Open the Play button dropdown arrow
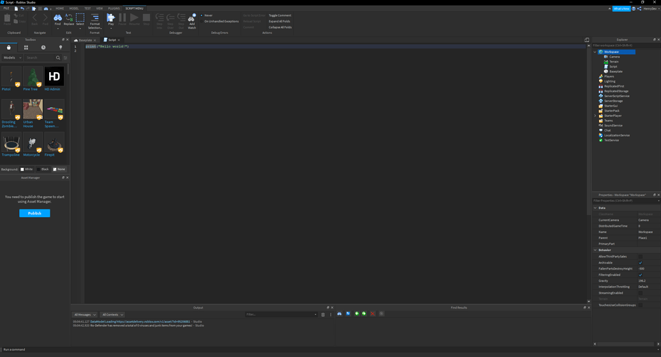Screen dimensions: 661x357 point(111,28)
